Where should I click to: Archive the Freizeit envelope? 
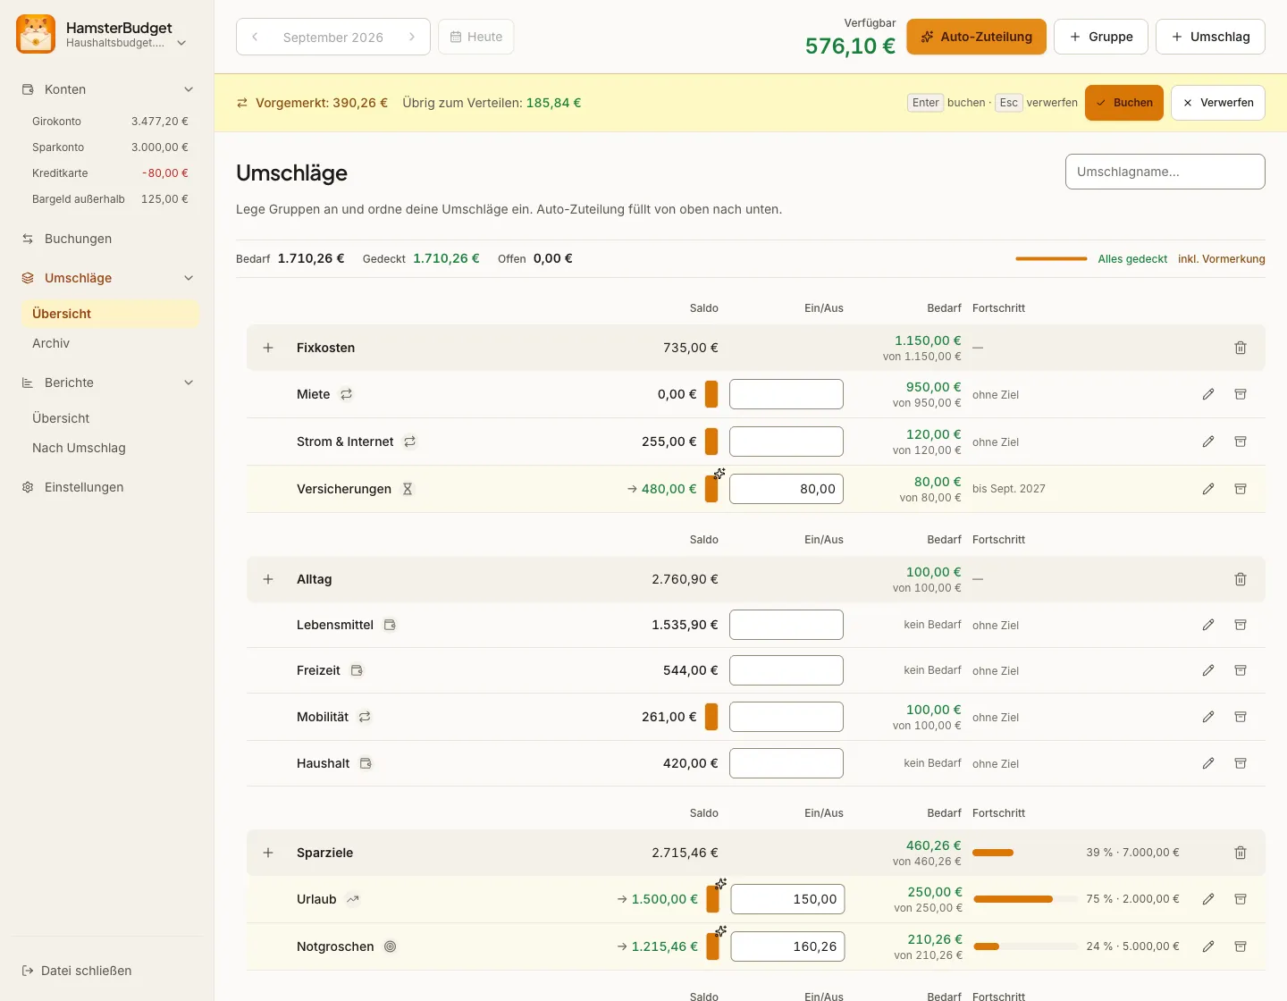[1241, 670]
